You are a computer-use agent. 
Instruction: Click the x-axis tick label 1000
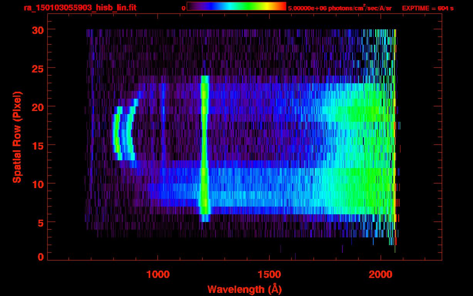pyautogui.click(x=158, y=274)
